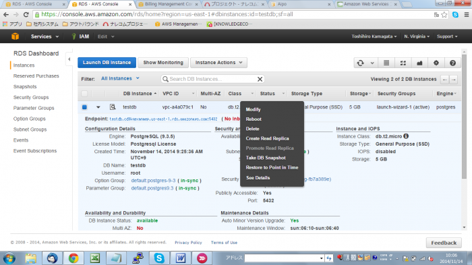Choose Create Read Replica menu entry

tap(267, 138)
